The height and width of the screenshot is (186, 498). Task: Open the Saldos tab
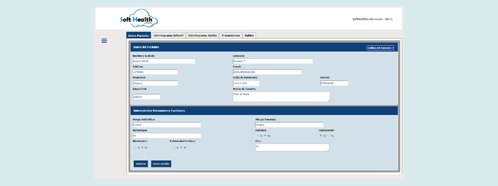coord(250,36)
